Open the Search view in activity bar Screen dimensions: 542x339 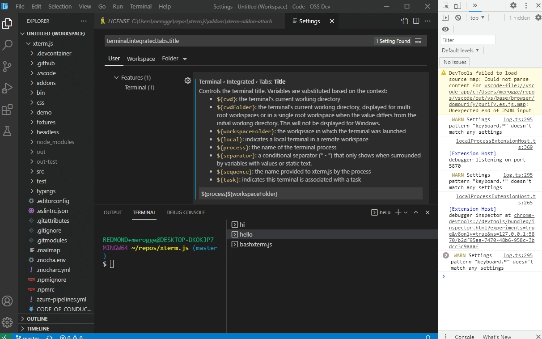[x=7, y=45]
